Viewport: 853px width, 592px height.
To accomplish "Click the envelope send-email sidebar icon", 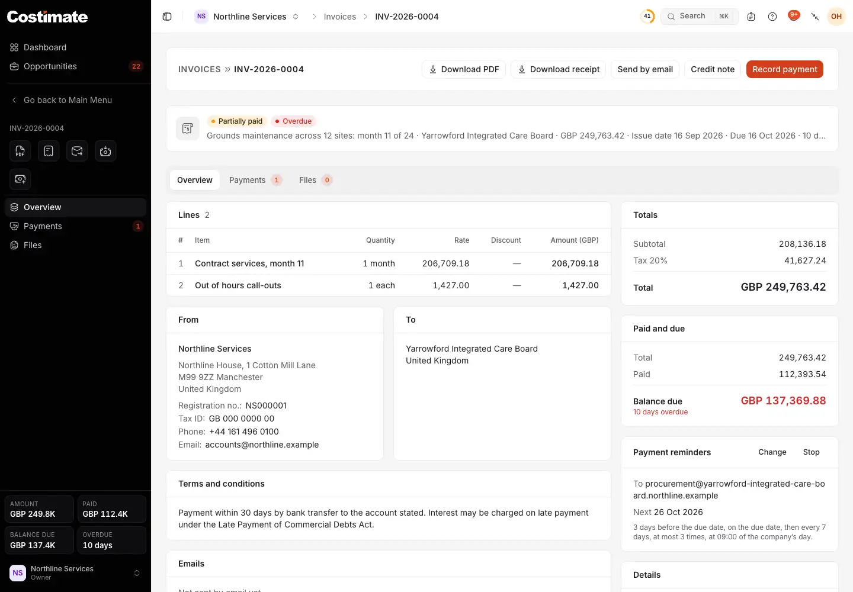I will tap(77, 151).
